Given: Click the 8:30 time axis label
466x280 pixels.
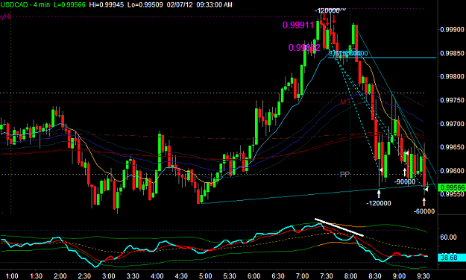Looking at the screenshot, I should (x=375, y=276).
